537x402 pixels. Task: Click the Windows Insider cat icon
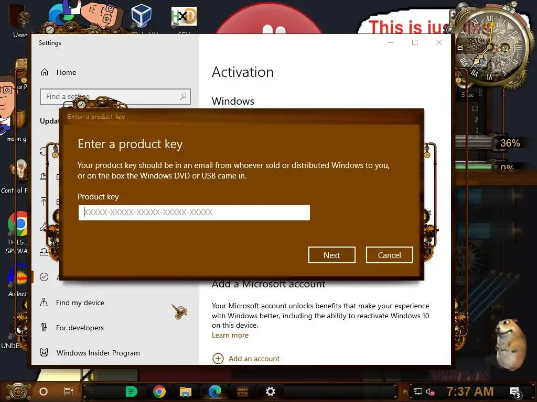[x=44, y=352]
